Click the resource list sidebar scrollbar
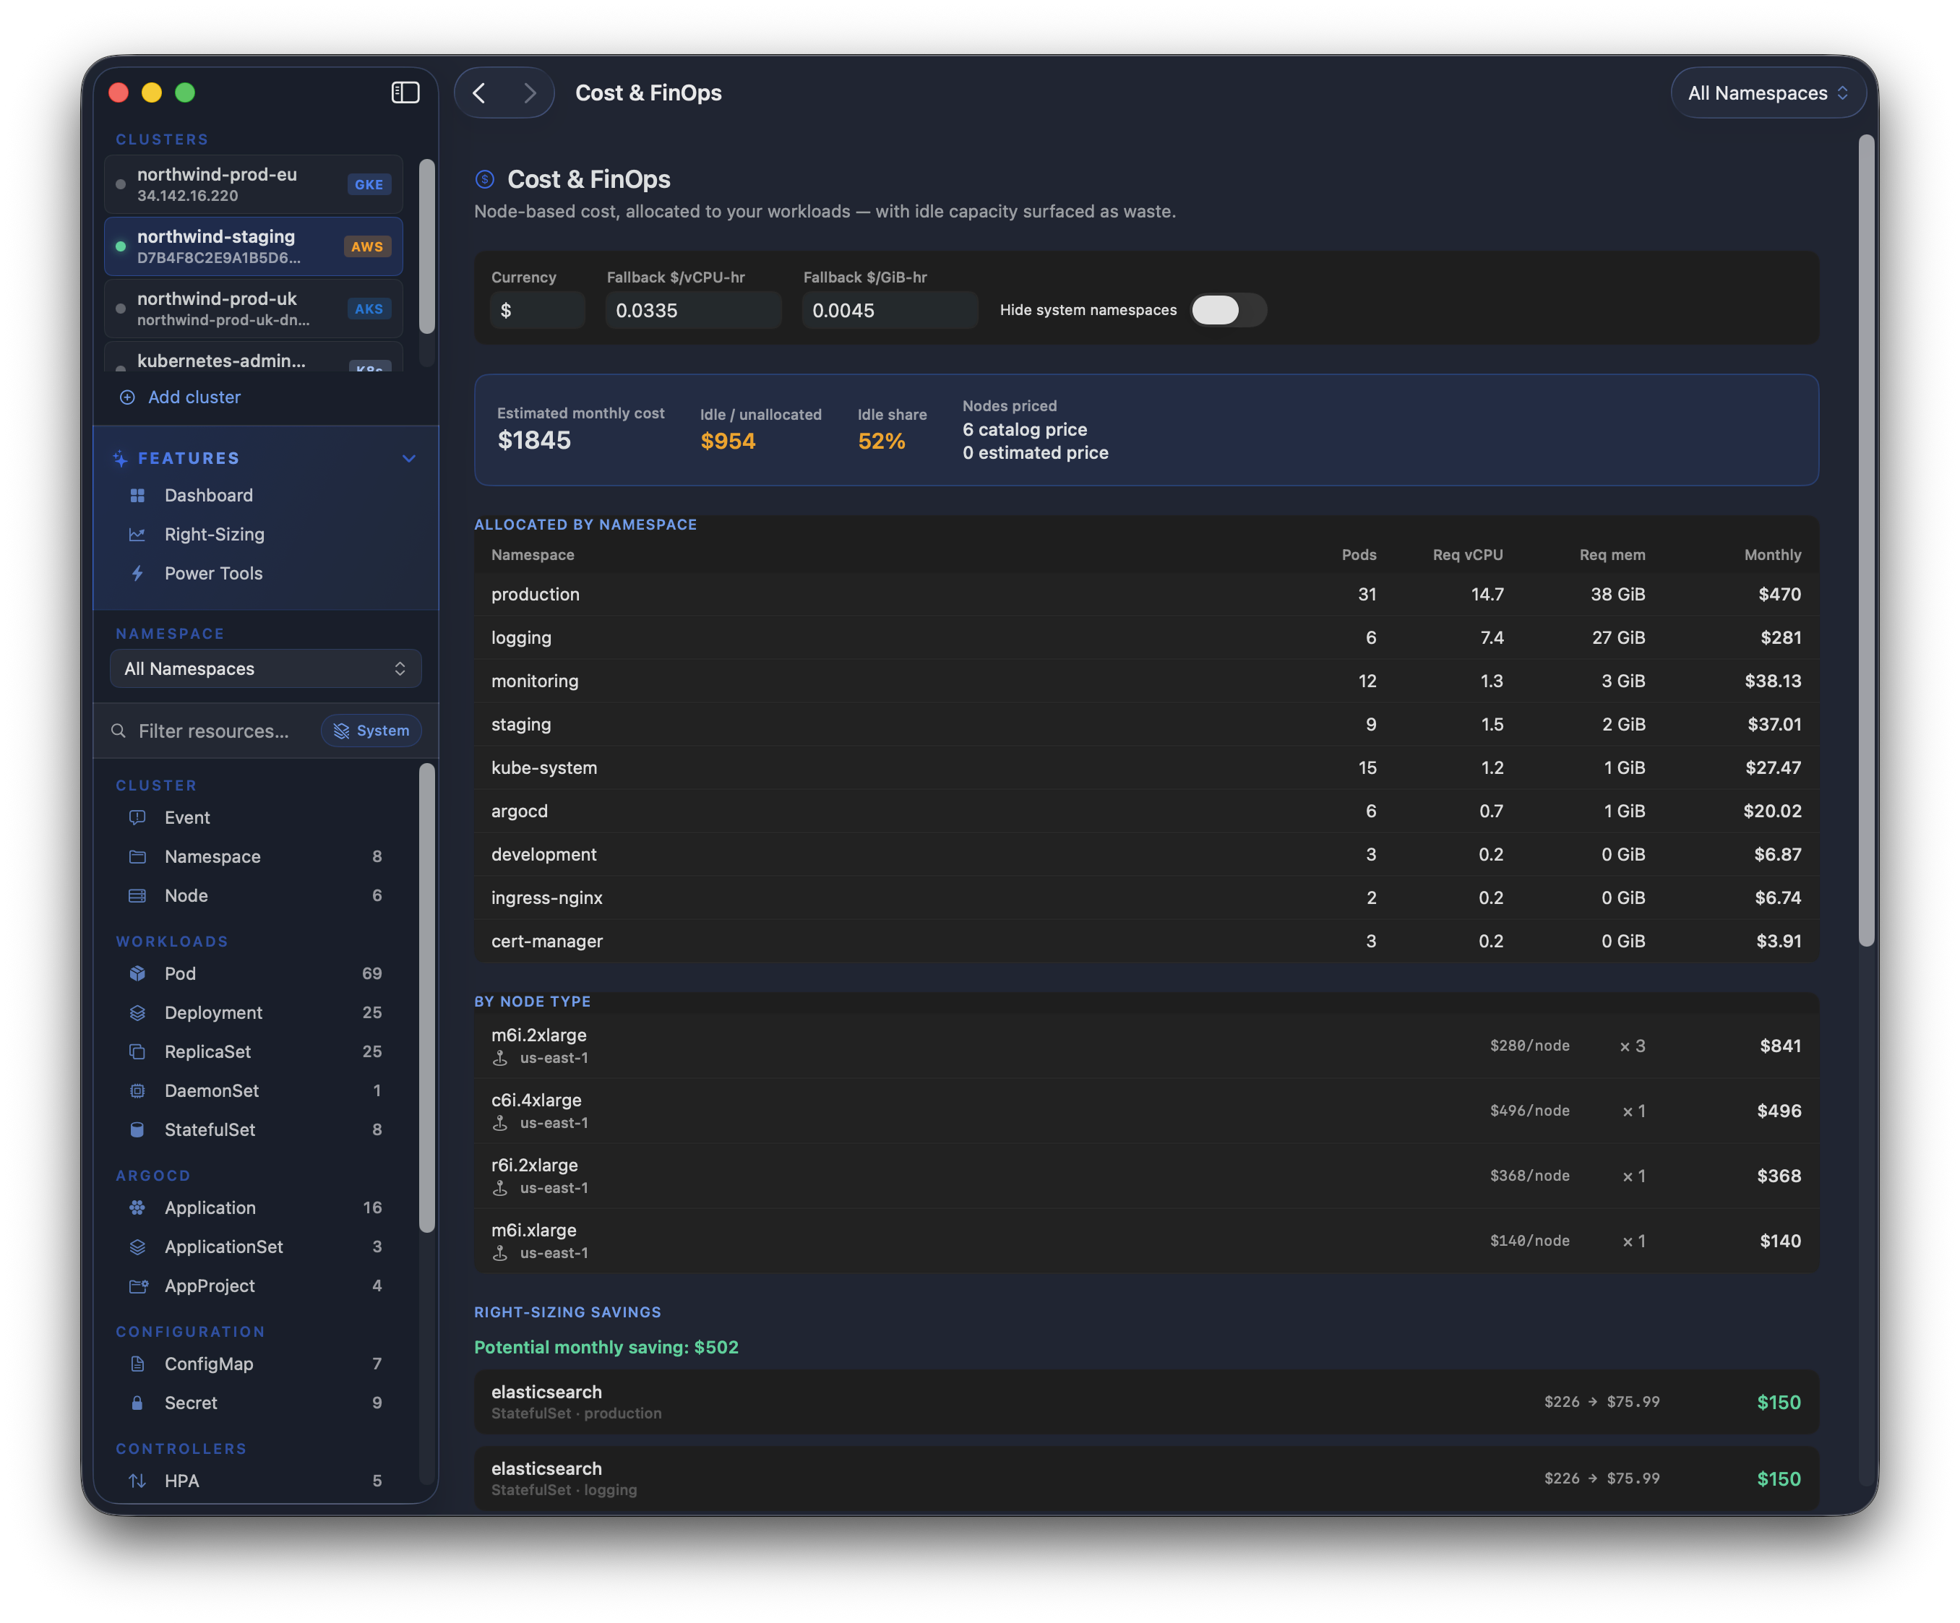The width and height of the screenshot is (1960, 1623). pyautogui.click(x=426, y=998)
